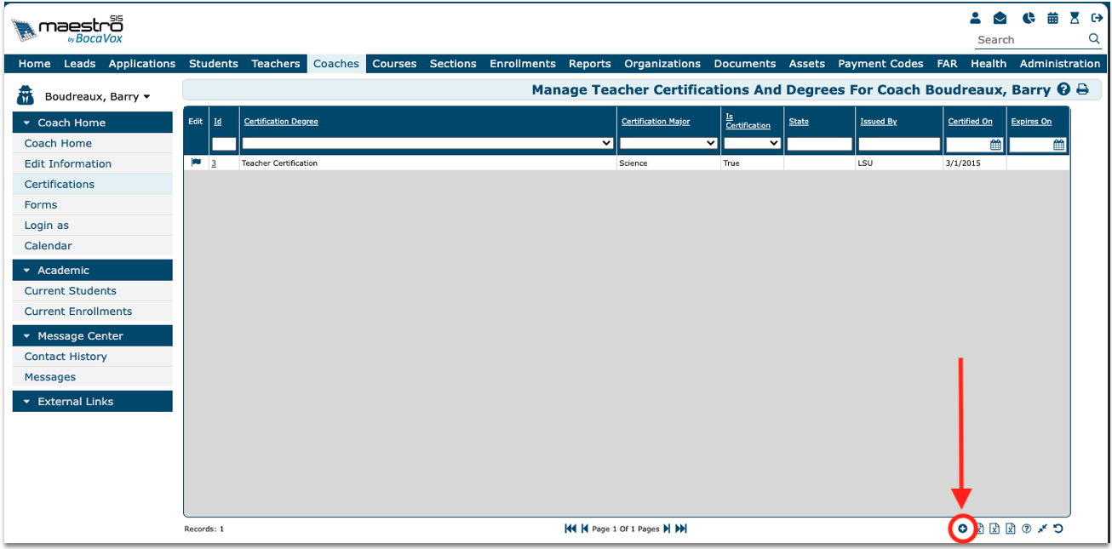Expand the Boudreaux, Barry name dropdown
This screenshot has height=549, width=1112.
146,97
